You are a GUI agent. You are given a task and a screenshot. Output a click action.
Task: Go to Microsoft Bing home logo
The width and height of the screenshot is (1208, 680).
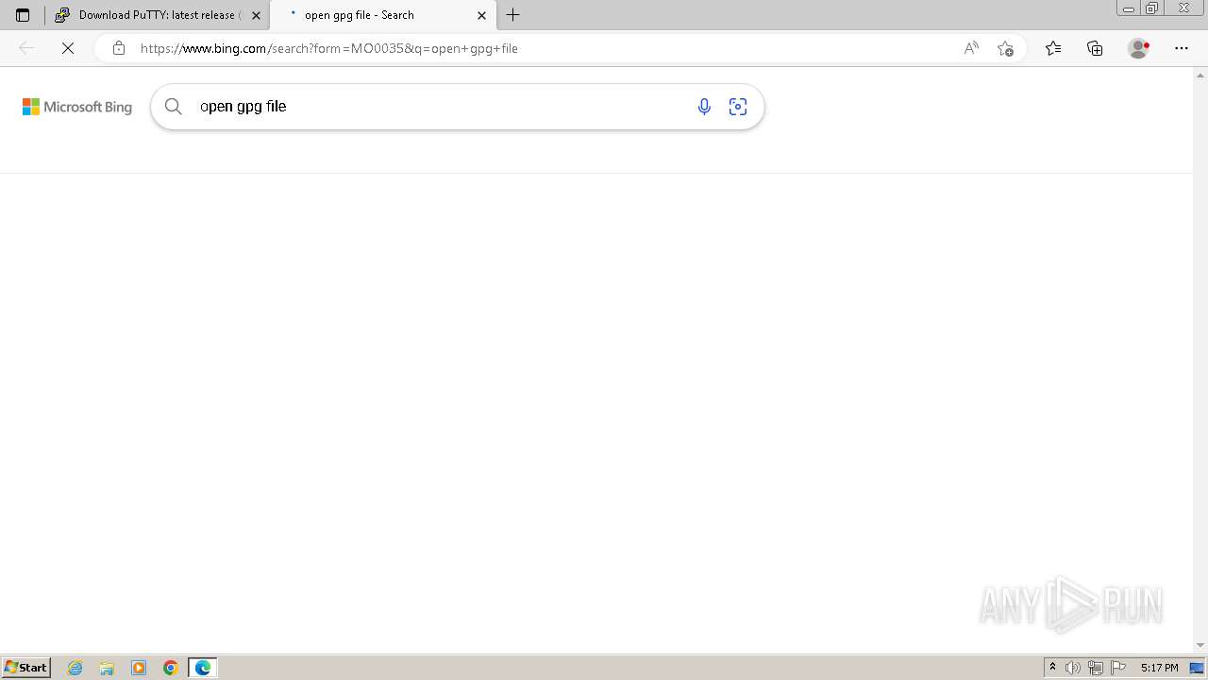[77, 107]
